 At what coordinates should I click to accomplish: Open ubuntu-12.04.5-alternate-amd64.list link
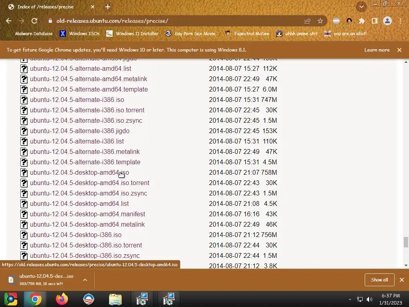(x=80, y=69)
